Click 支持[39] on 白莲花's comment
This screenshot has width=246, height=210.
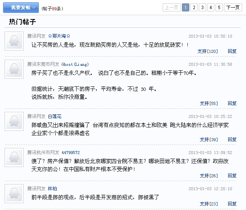click(209, 140)
